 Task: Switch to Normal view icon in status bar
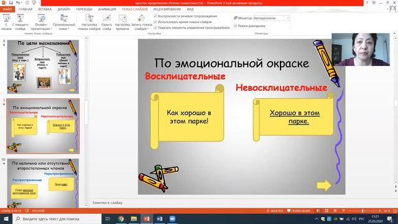click(x=318, y=211)
